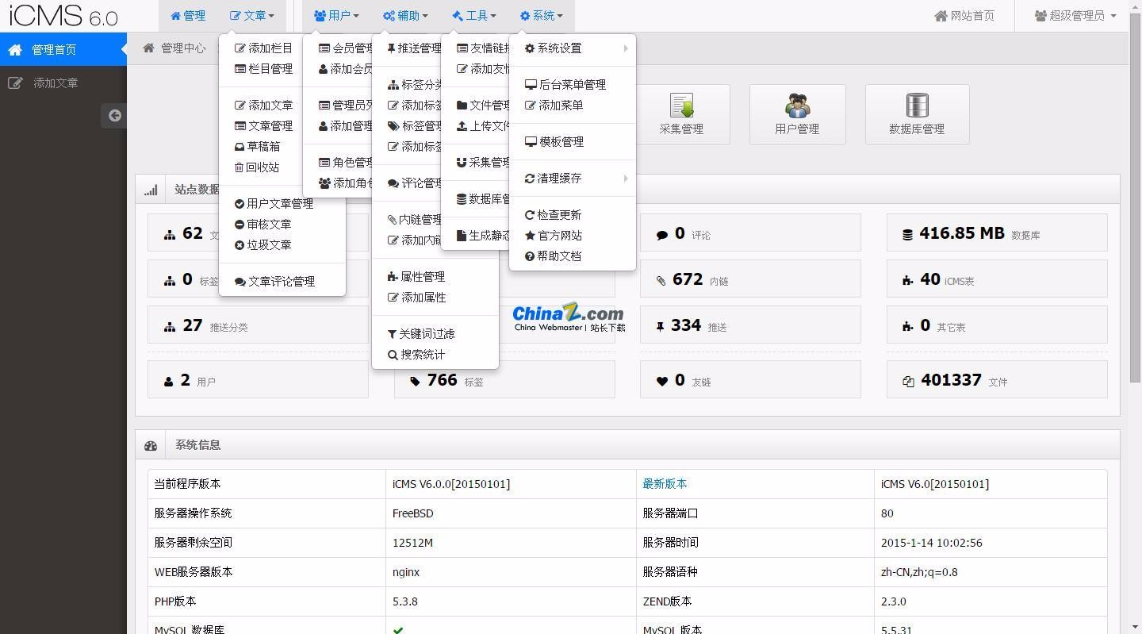Click the home icon beside 管理中心
The height and width of the screenshot is (634, 1142).
coord(148,48)
